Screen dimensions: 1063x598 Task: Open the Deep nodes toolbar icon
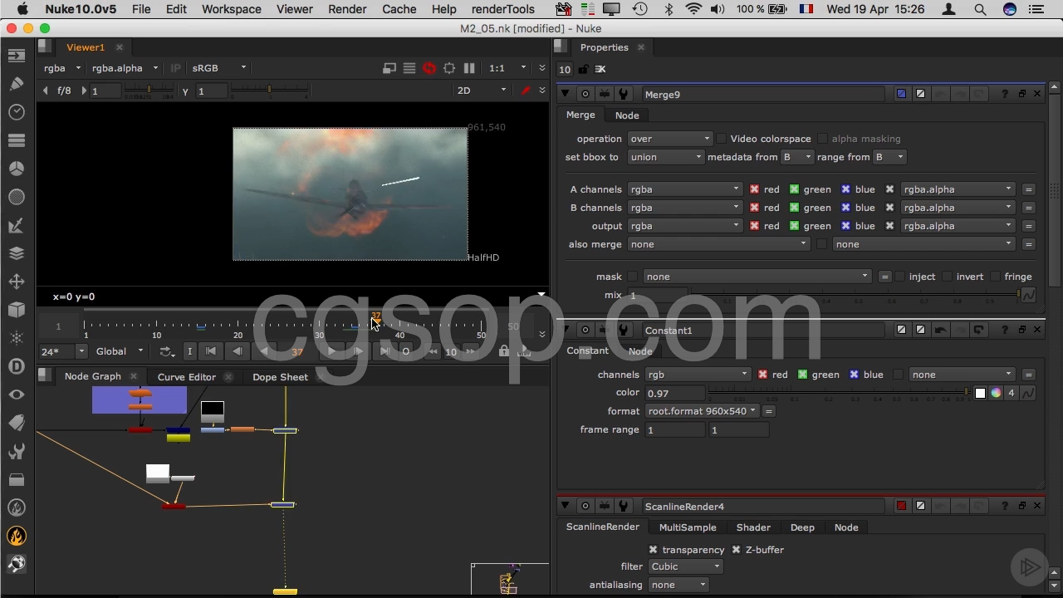coord(17,366)
